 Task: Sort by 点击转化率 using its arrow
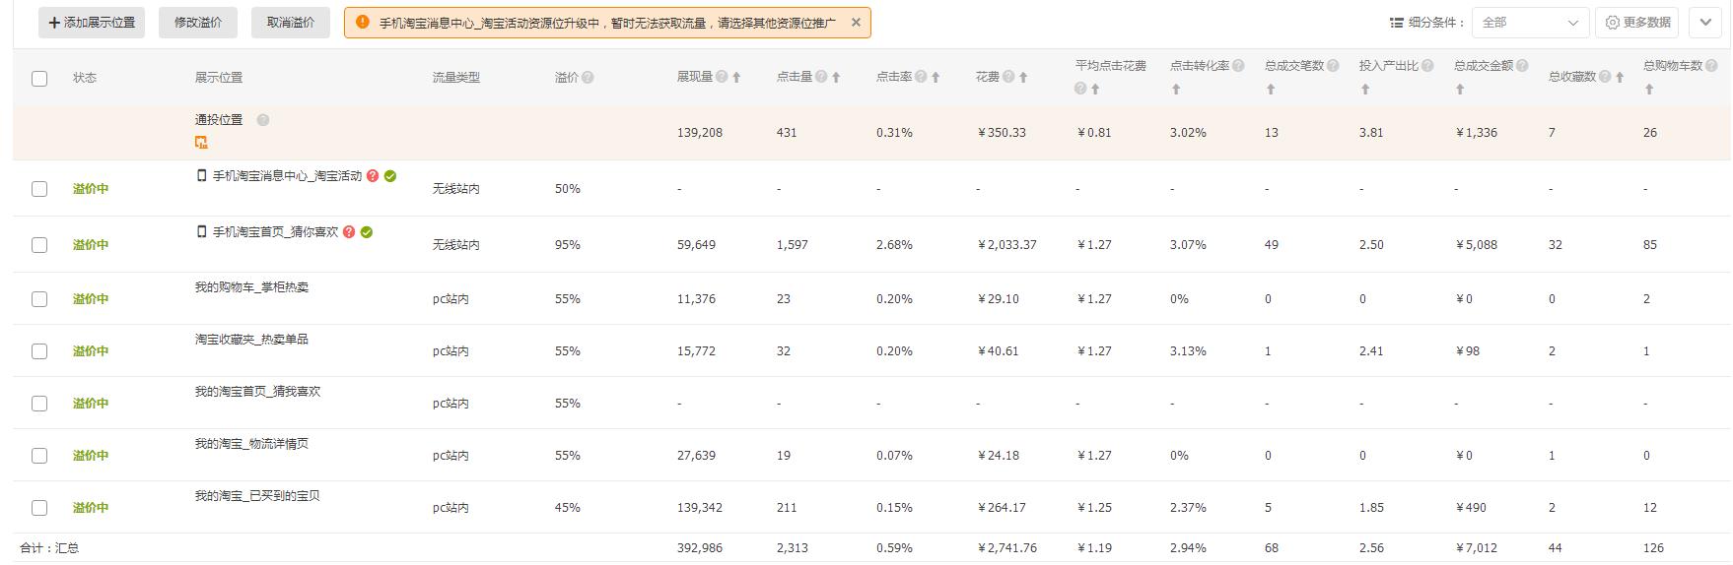[1176, 89]
